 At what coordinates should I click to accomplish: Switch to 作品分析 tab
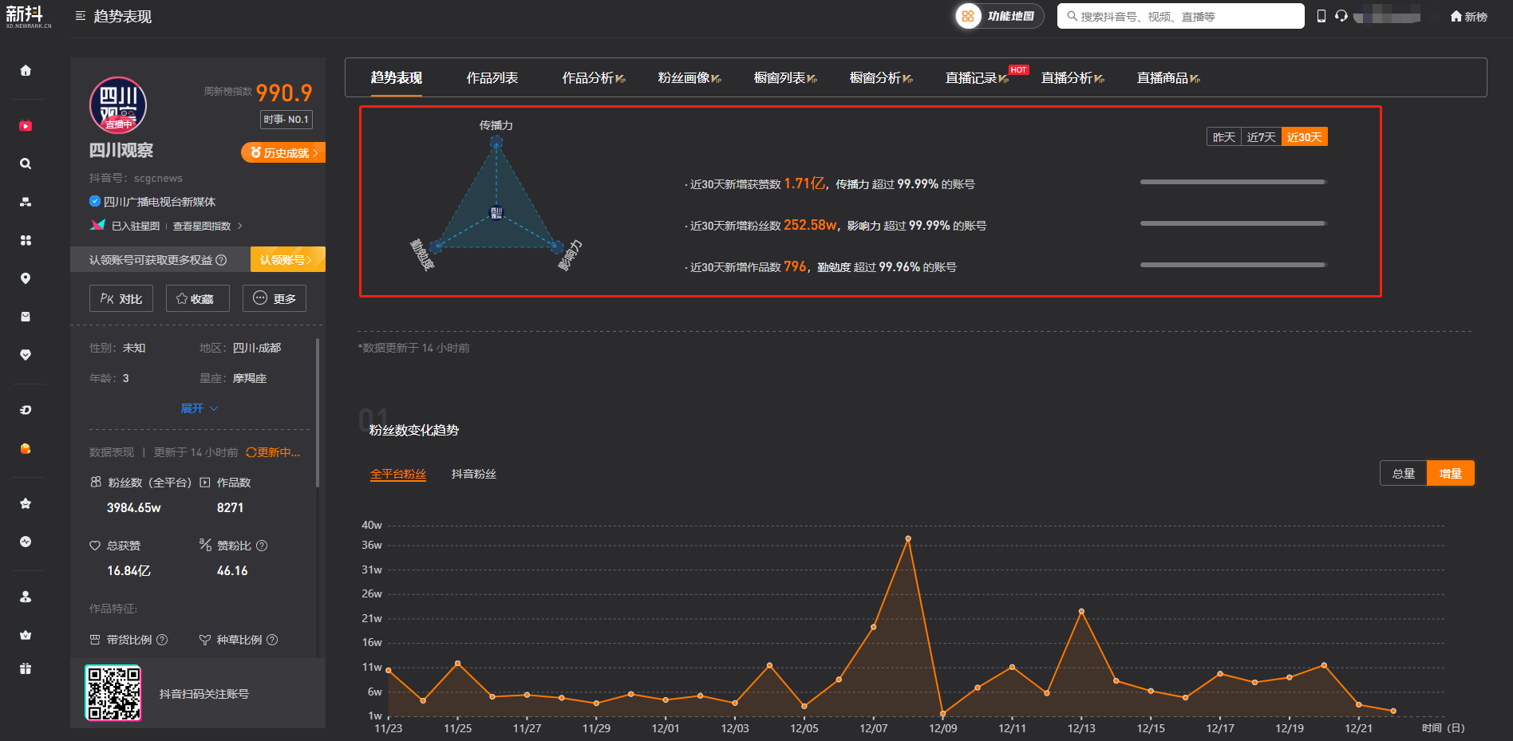[x=594, y=78]
